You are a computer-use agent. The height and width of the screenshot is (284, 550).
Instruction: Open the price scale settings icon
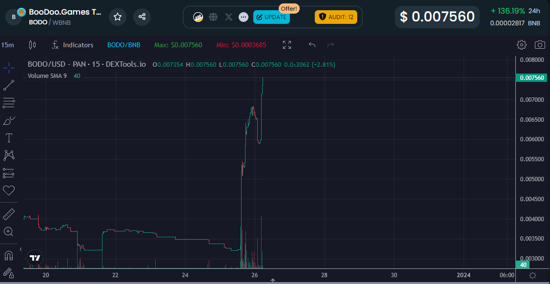click(532, 275)
